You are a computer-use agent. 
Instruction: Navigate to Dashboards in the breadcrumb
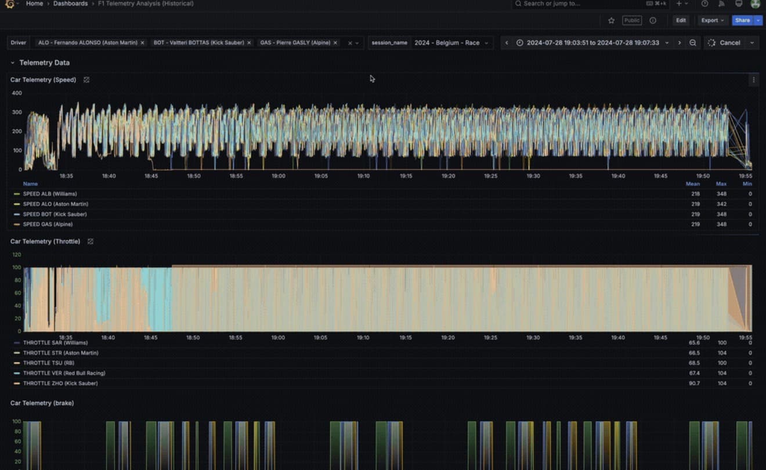[70, 3]
